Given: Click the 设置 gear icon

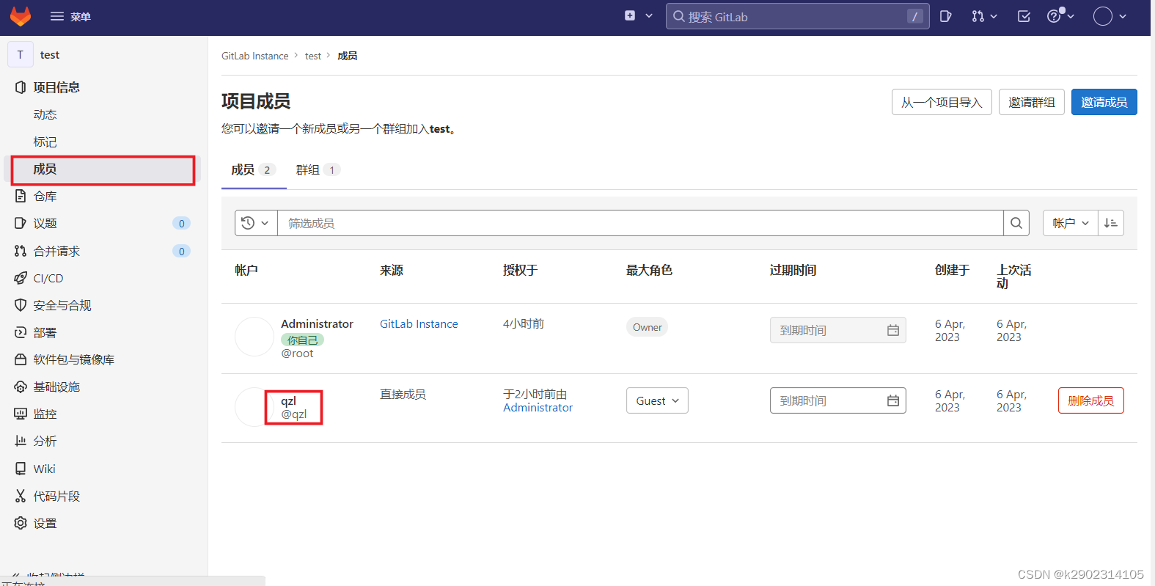Looking at the screenshot, I should click(21, 523).
